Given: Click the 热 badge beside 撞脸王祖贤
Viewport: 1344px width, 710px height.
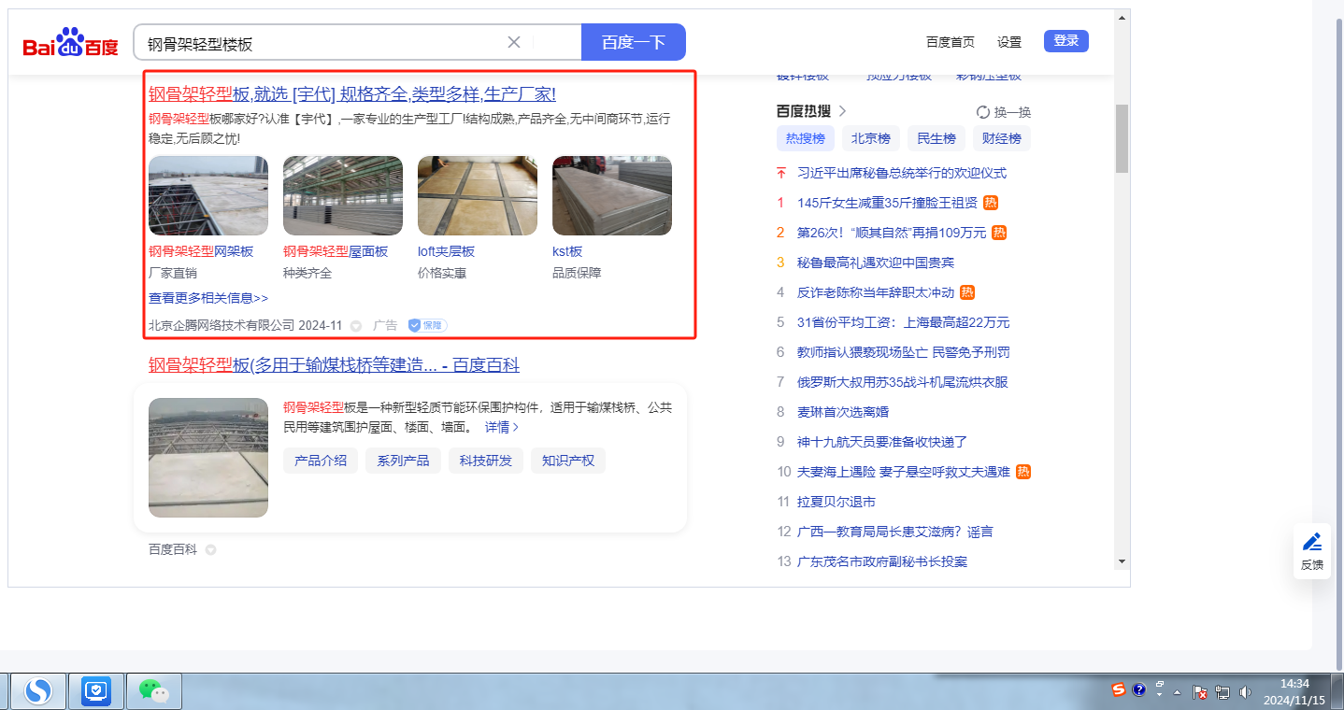Looking at the screenshot, I should (x=991, y=203).
